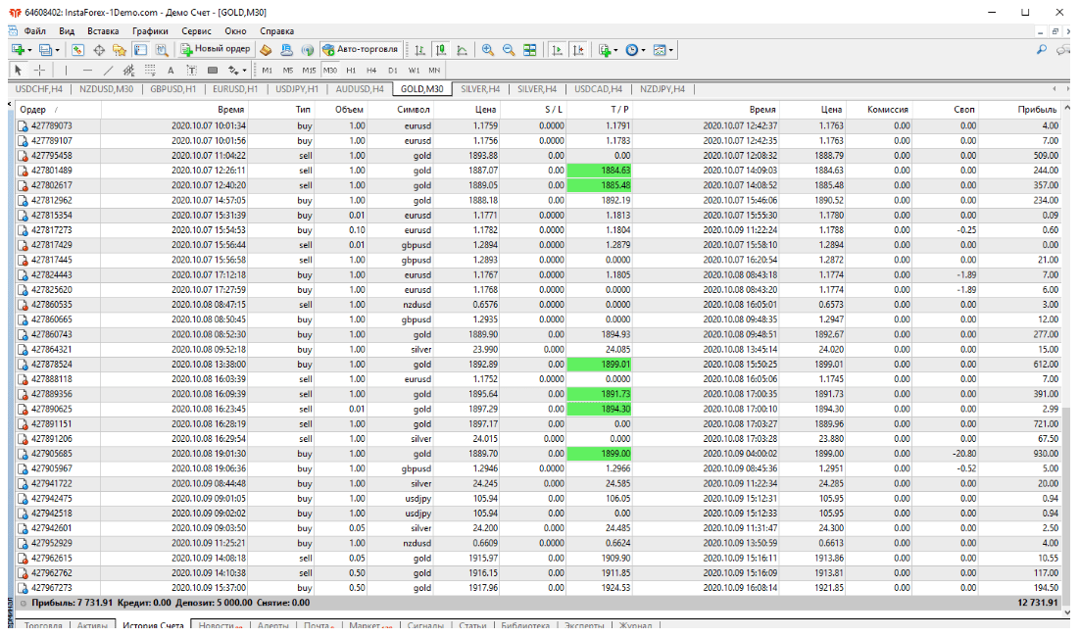
Task: Open the profiles dropdown arrow
Action: 58,49
